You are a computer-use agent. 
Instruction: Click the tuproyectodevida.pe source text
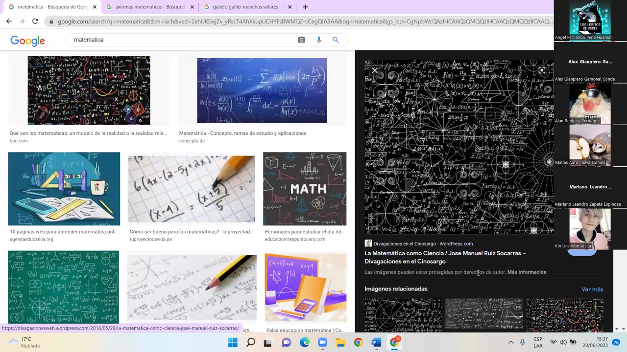pos(151,239)
